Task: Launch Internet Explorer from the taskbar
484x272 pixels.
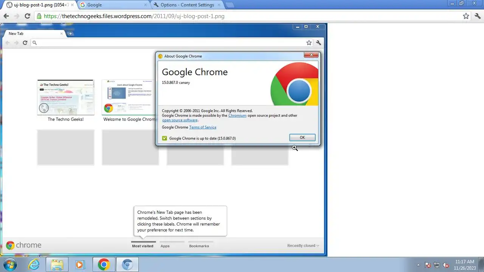Action: [34, 264]
